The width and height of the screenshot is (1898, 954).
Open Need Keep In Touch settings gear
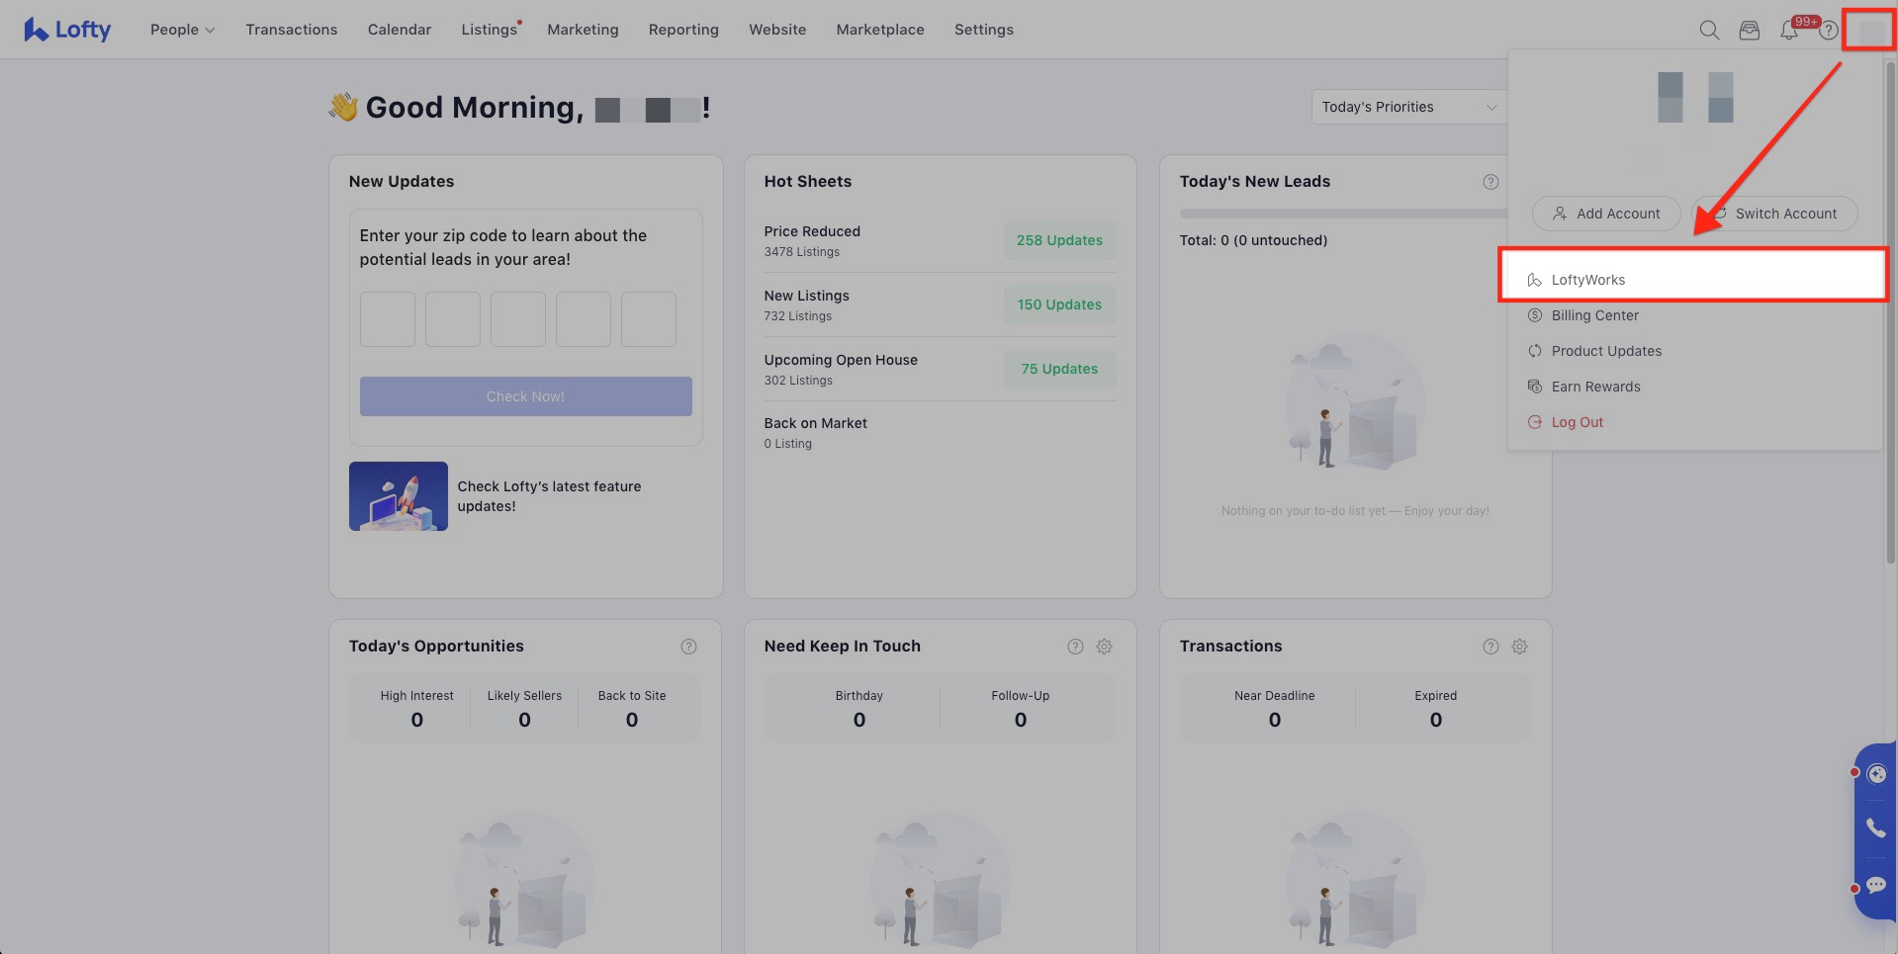pyautogui.click(x=1104, y=647)
